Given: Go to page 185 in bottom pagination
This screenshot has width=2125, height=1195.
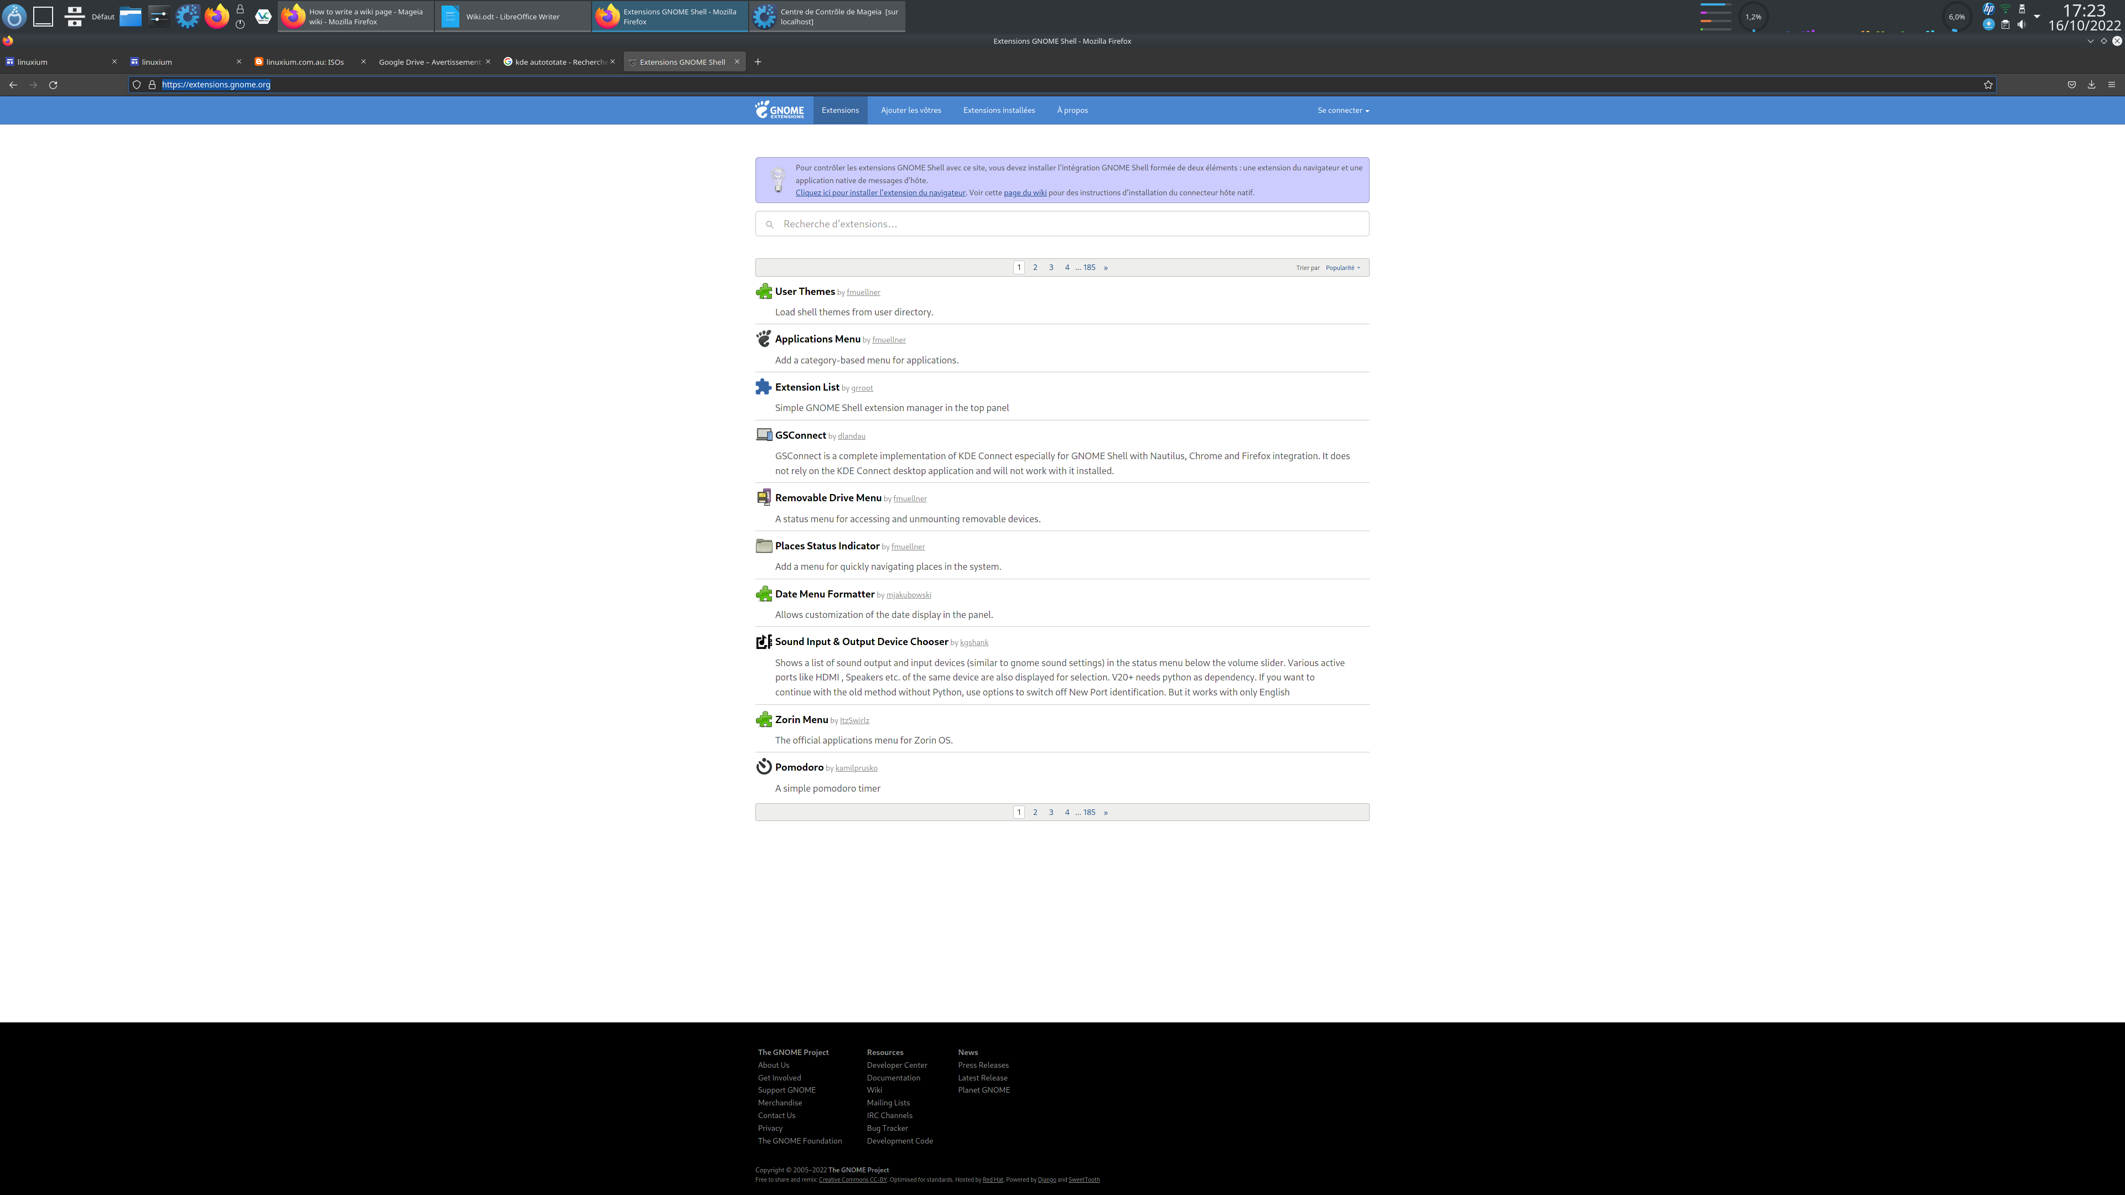Looking at the screenshot, I should point(1089,812).
